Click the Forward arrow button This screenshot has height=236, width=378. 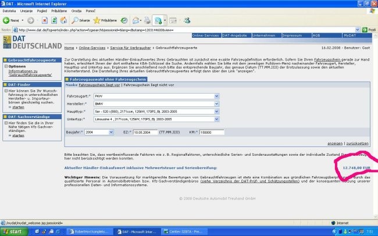31,20
